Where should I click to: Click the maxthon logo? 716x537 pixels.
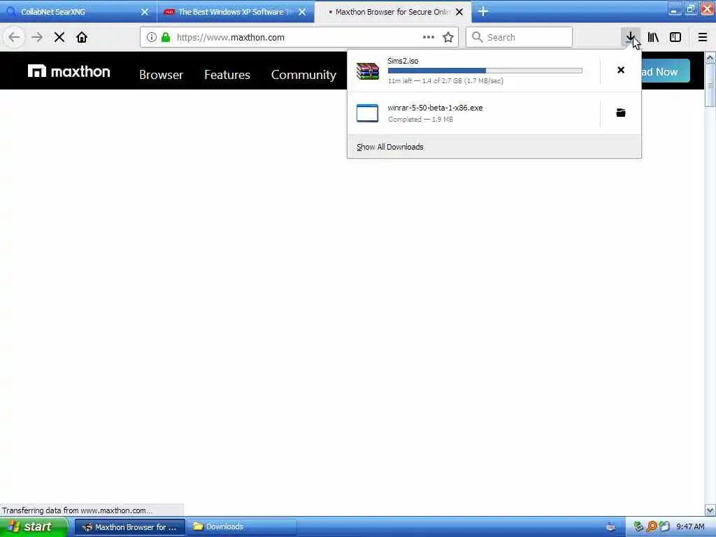[x=69, y=71]
